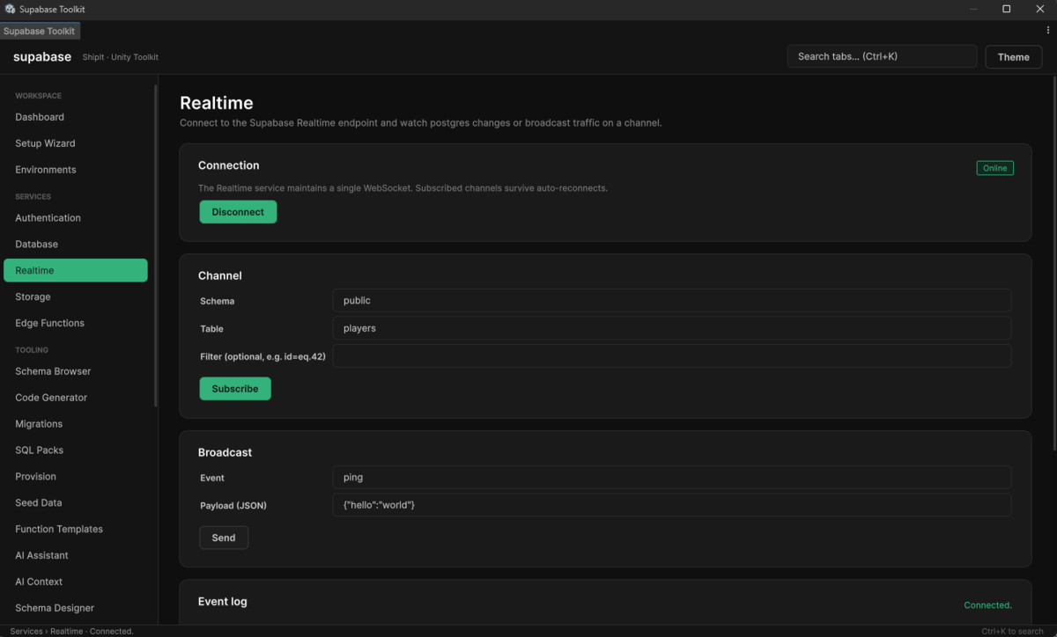
Task: Open the Environments page
Action: click(76, 170)
